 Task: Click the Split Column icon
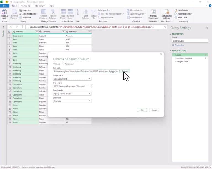point(86,12)
